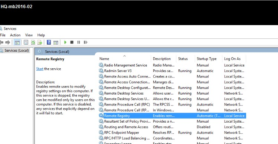Viewport: 278px width, 144px height.
Task: Click Automatic (T... startup type of Remote Registry
Action: 209,116
